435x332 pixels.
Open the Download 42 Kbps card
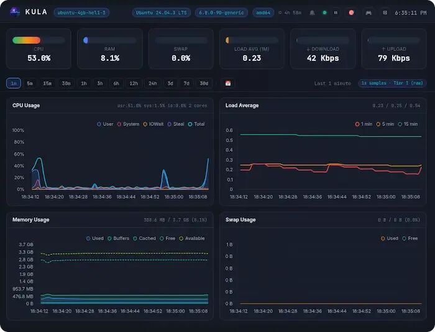click(323, 49)
